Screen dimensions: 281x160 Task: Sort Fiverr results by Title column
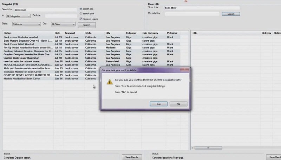click(x=195, y=33)
